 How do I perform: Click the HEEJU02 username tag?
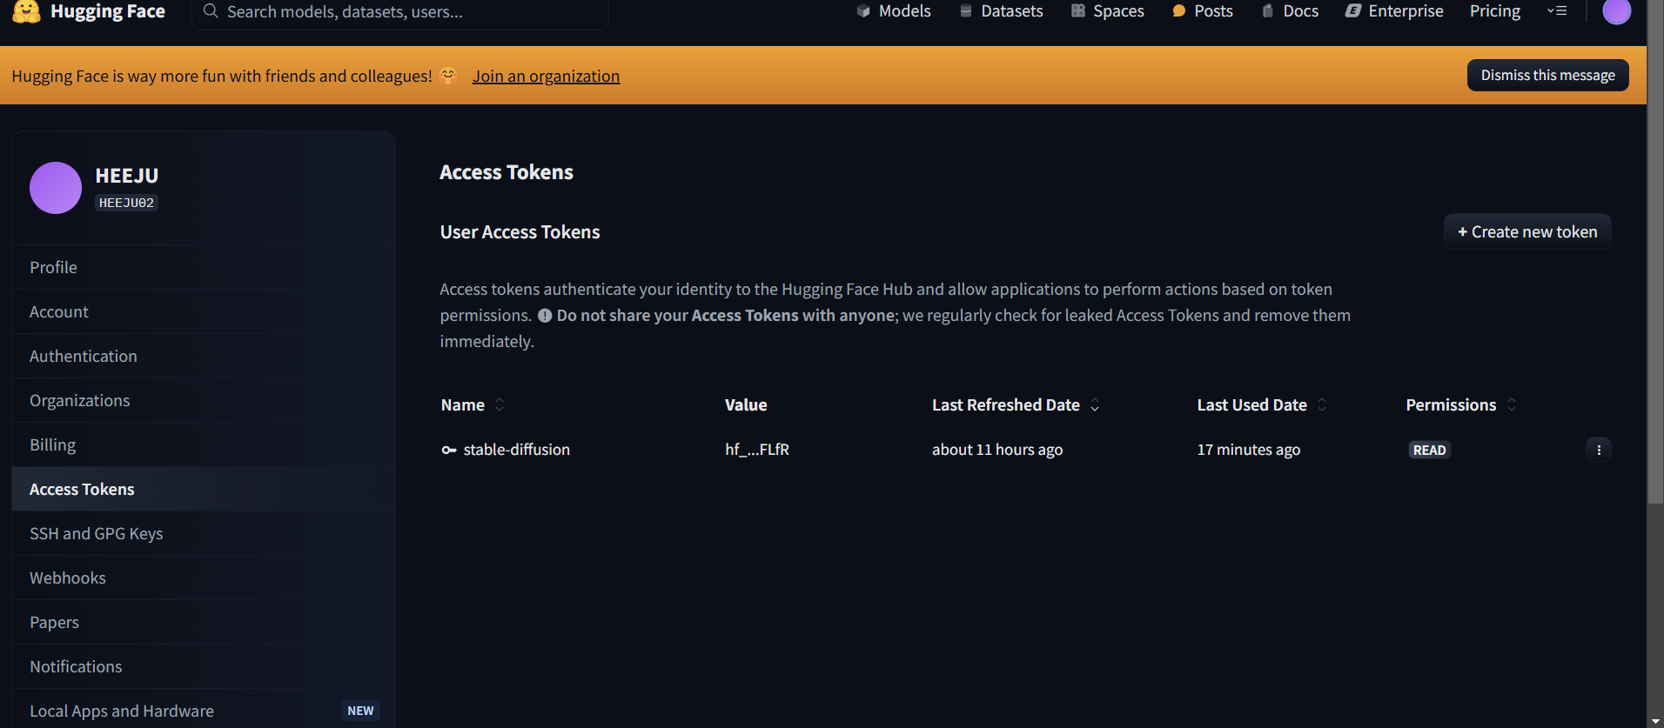pos(126,203)
